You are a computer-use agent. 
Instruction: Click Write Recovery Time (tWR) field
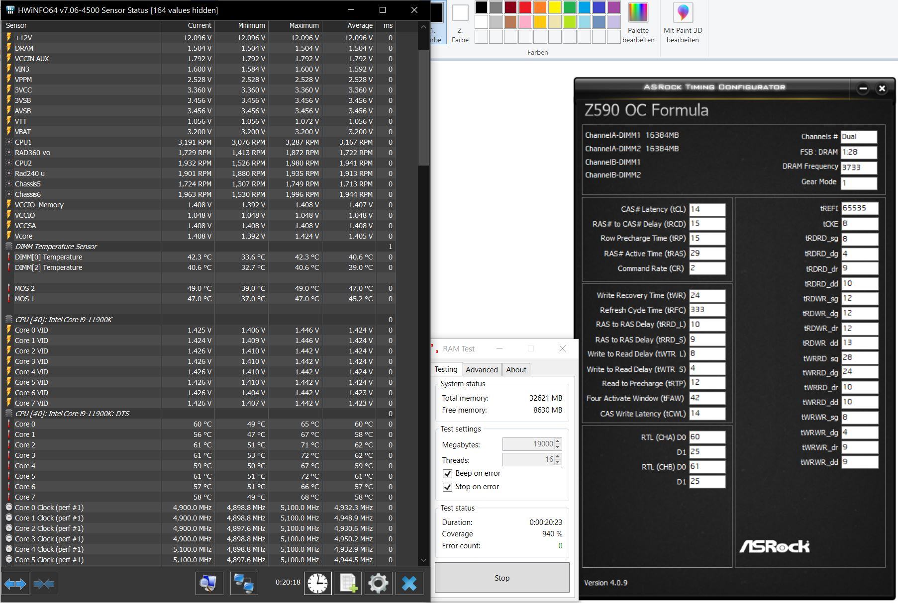(x=707, y=295)
